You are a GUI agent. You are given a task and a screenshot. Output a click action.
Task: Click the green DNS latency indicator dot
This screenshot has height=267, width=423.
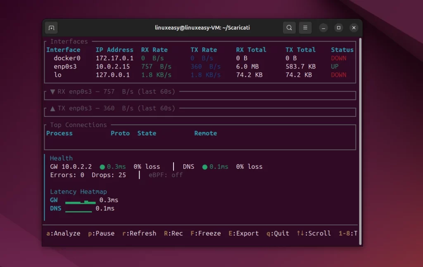205,166
